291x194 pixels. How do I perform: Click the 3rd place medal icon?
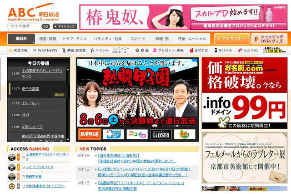(12, 177)
